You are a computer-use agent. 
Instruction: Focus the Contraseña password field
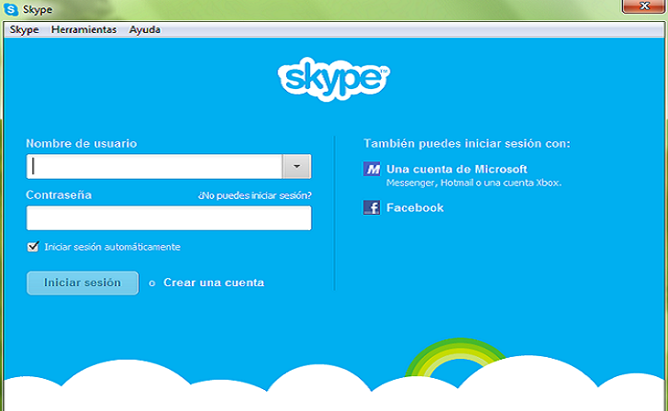(169, 217)
